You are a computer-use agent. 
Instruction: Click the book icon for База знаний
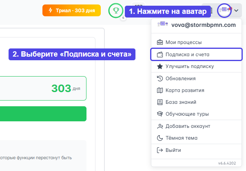pyautogui.click(x=160, y=102)
